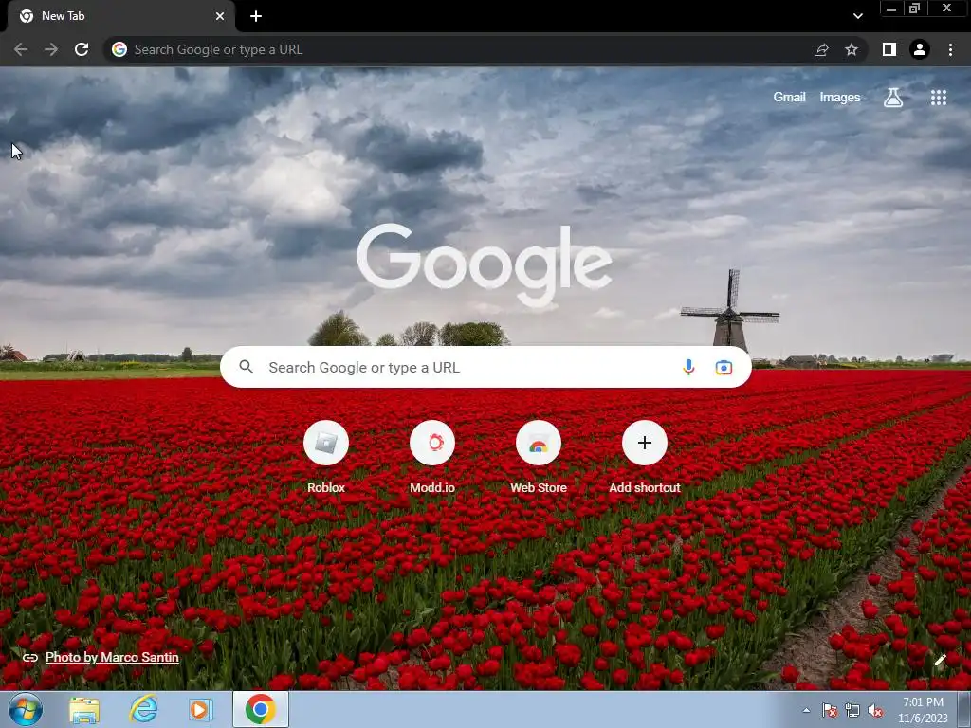Open Windows Media Player from taskbar
The image size is (971, 728).
coord(200,710)
